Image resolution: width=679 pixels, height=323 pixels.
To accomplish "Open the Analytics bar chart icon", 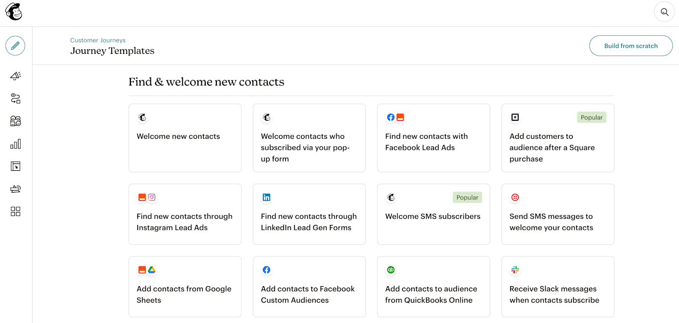I will pyautogui.click(x=16, y=144).
